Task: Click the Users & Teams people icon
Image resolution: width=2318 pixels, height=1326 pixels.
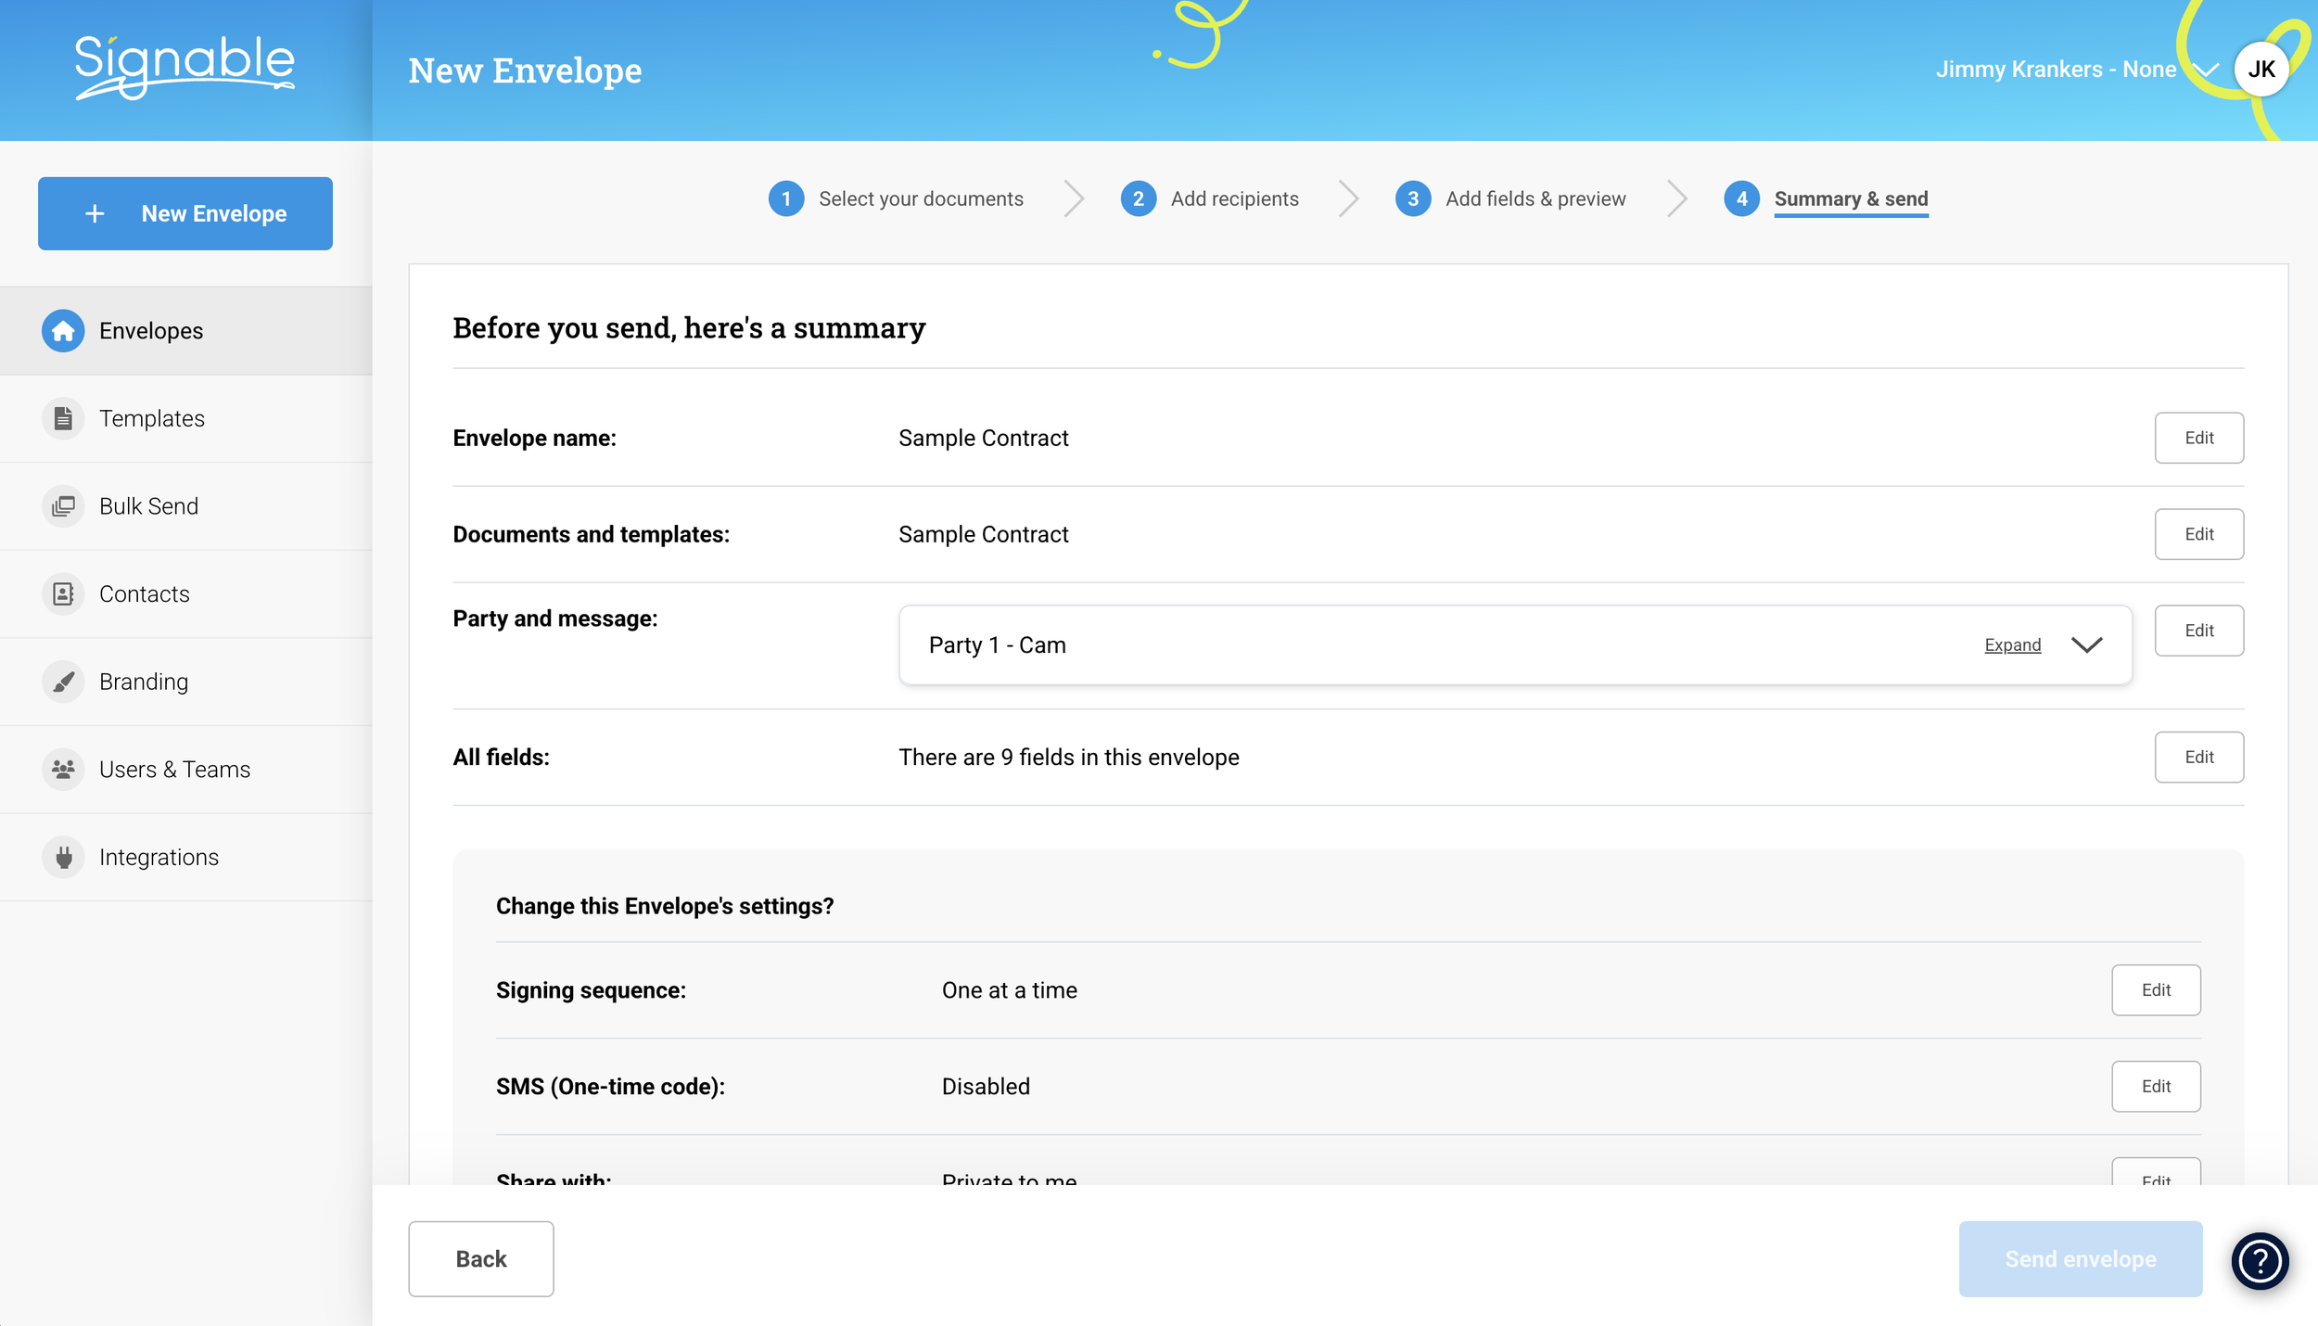Action: (x=63, y=770)
